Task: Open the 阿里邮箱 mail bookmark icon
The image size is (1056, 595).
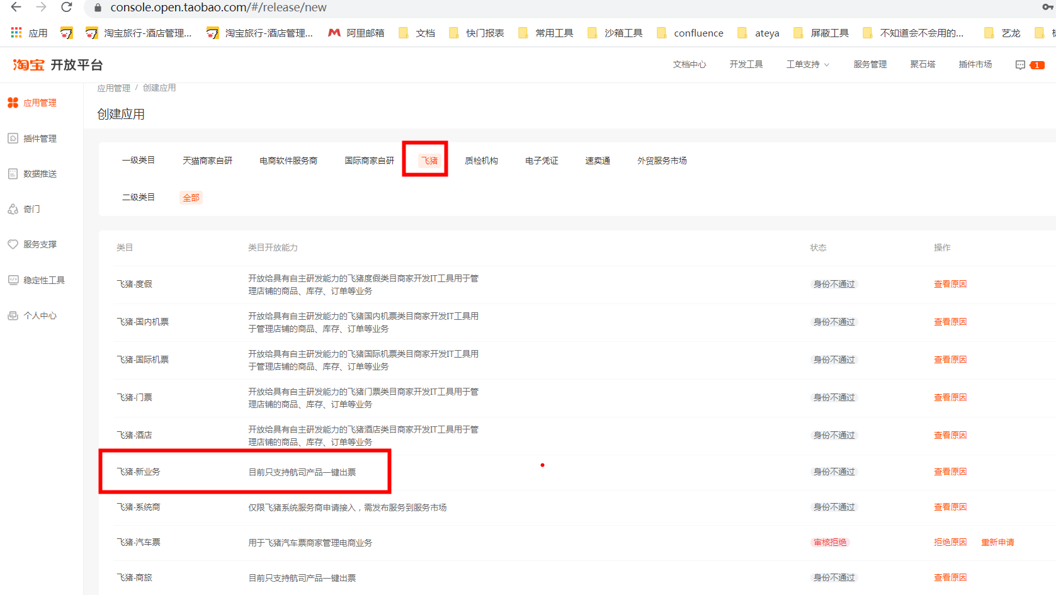Action: point(334,33)
